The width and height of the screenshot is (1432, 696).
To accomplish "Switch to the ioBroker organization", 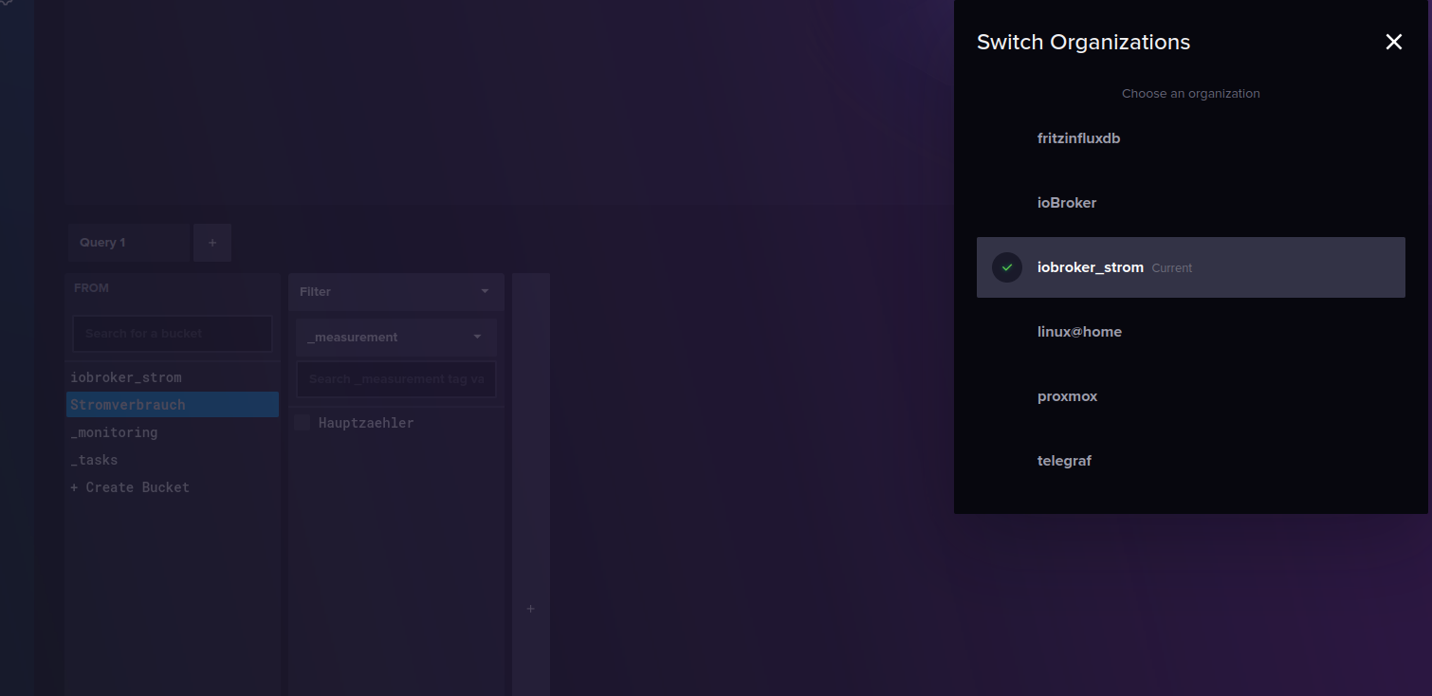I will (1190, 203).
